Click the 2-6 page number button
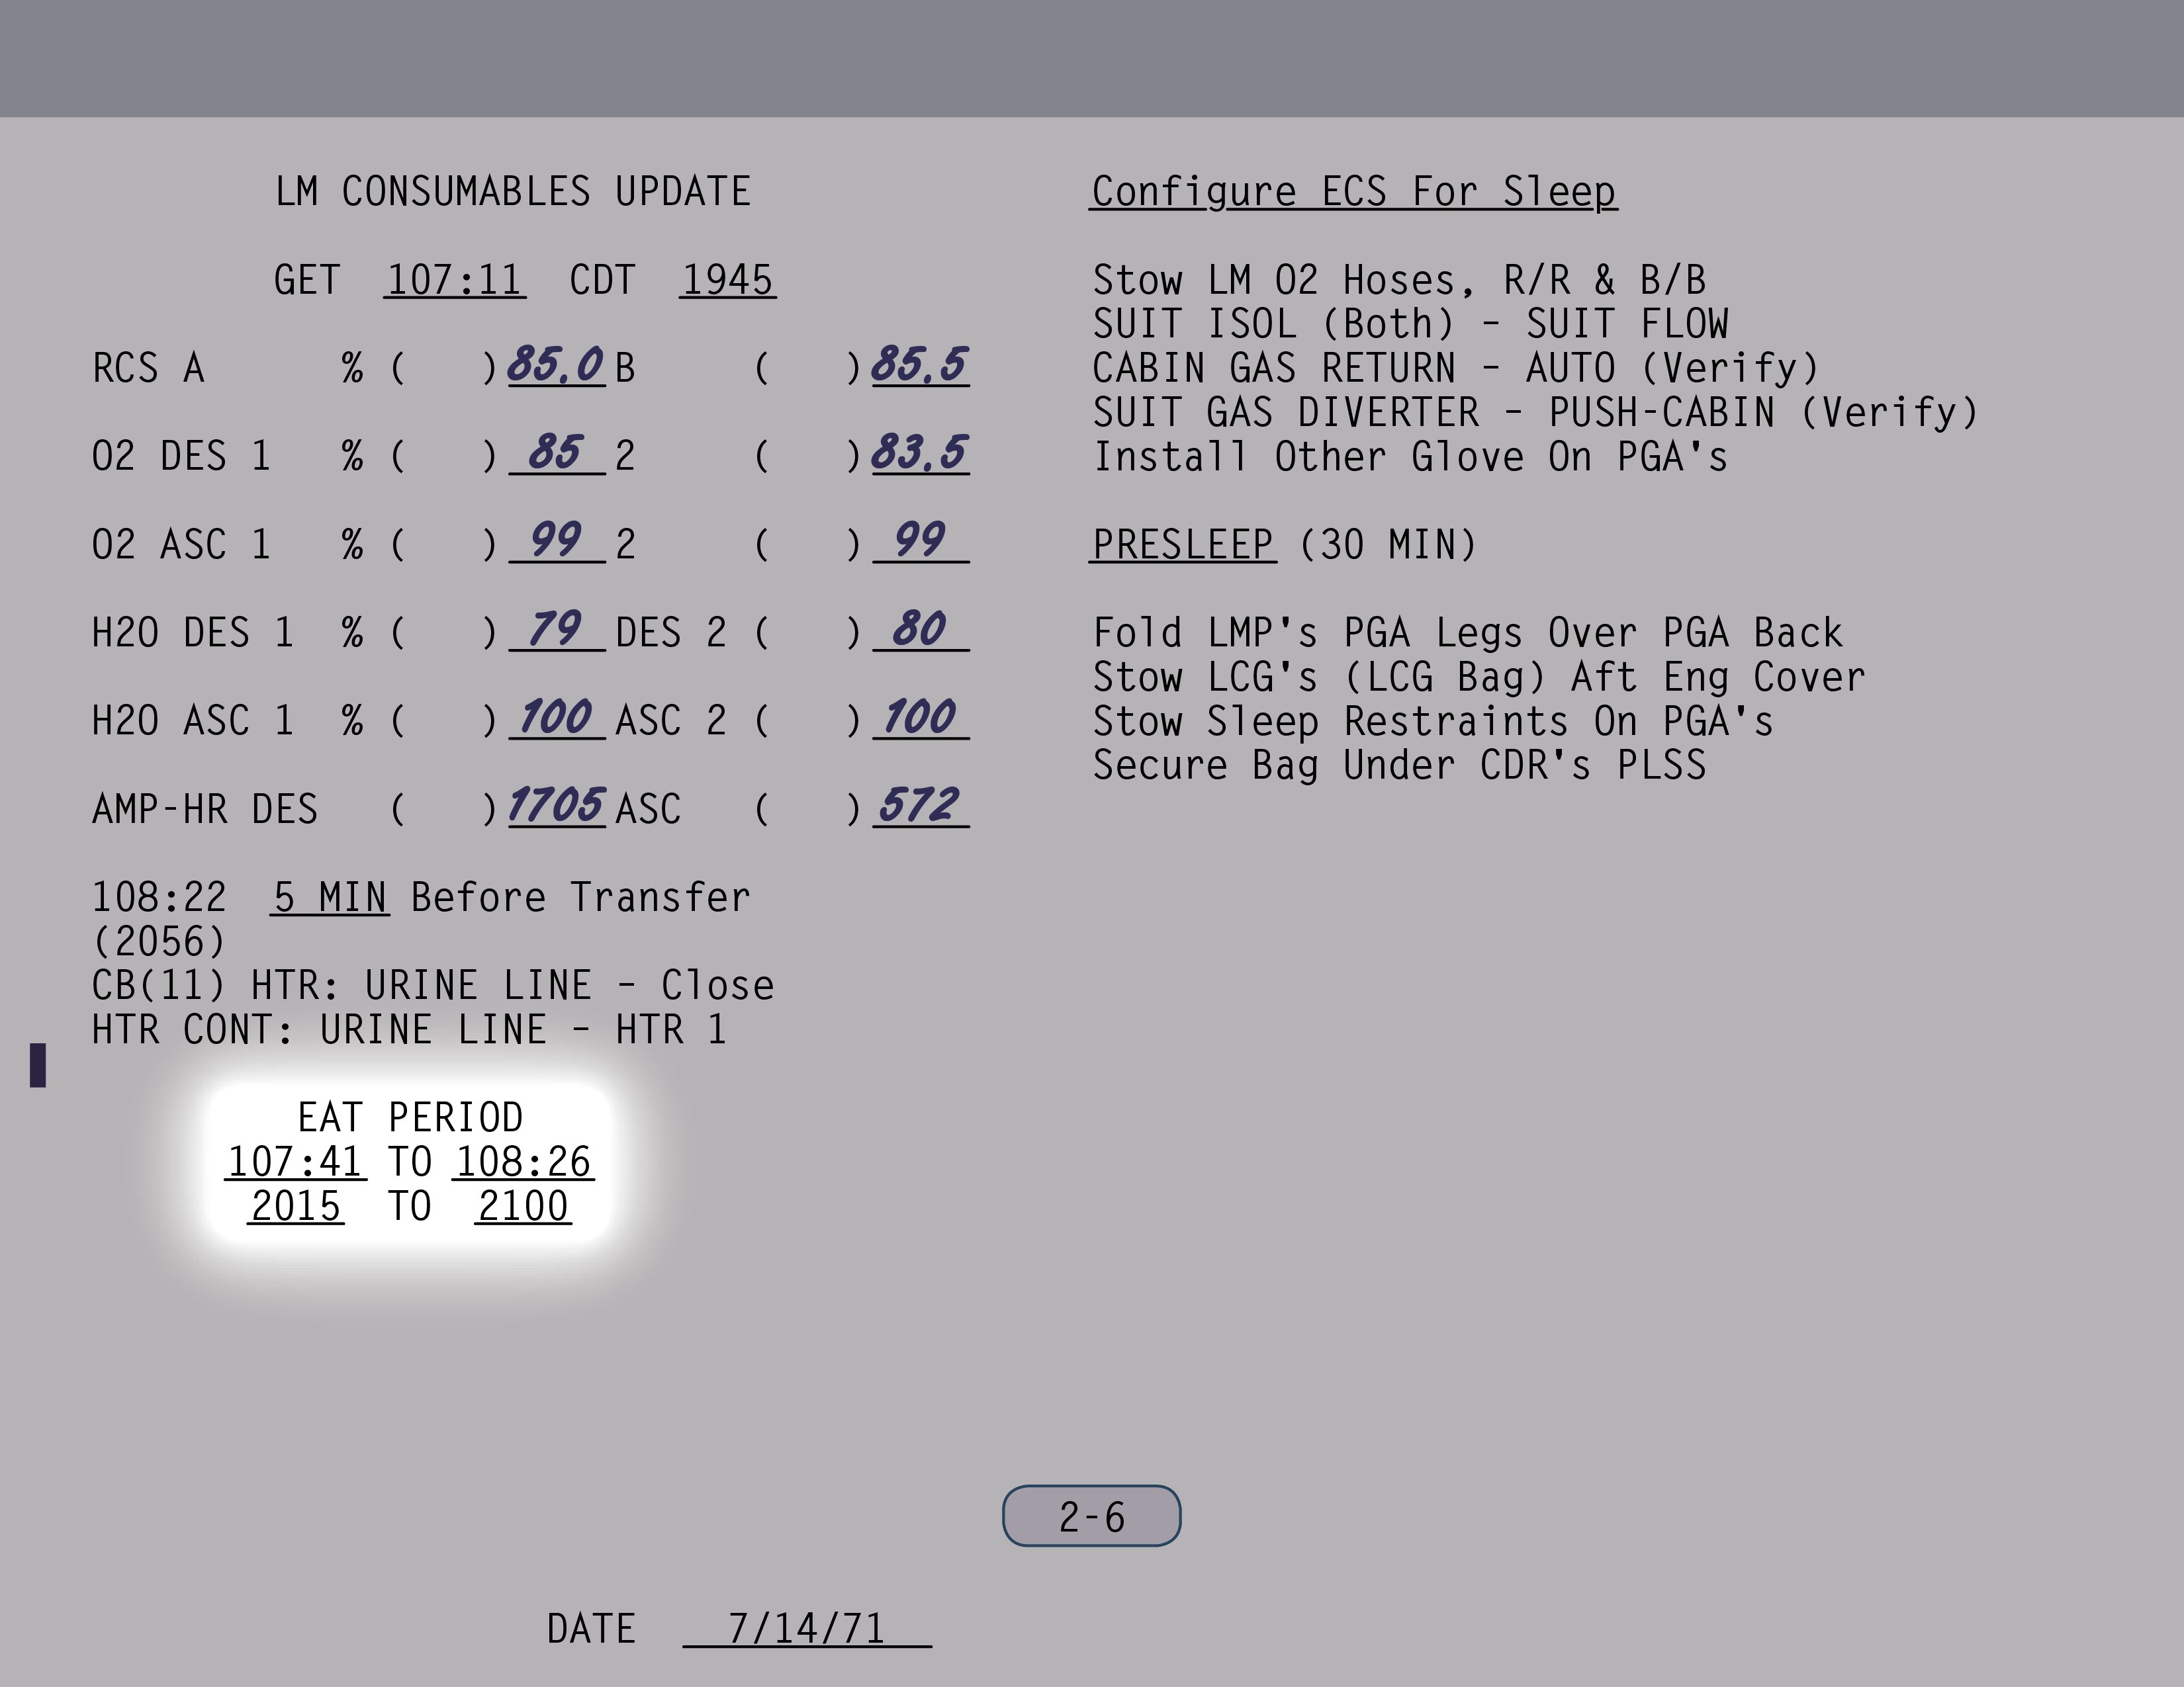This screenshot has width=2184, height=1687. [x=1091, y=1516]
